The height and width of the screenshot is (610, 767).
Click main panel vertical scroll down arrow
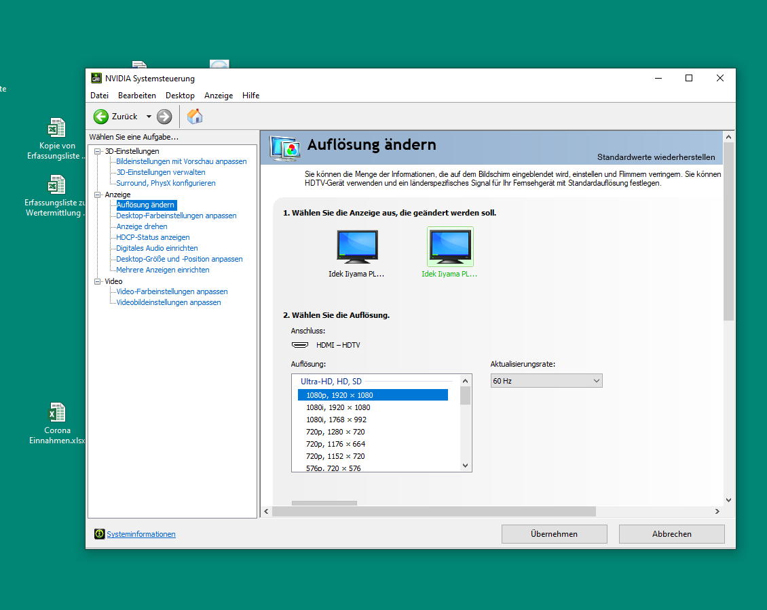point(728,500)
